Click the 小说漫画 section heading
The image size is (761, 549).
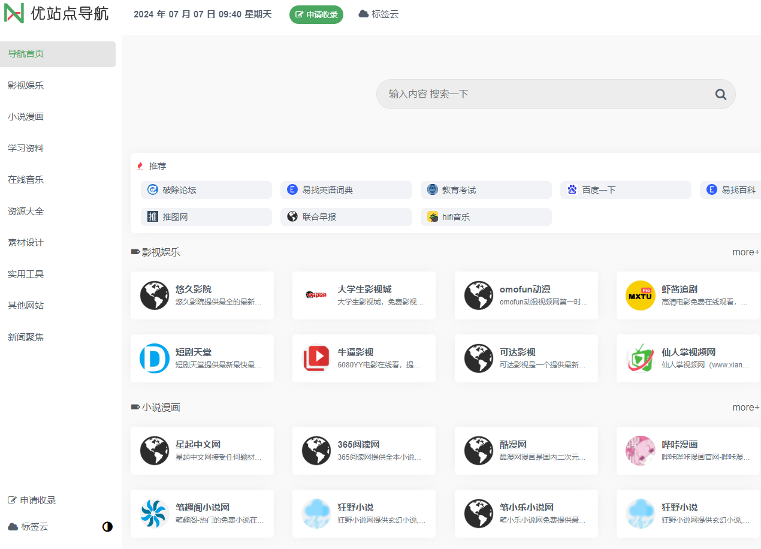click(x=161, y=408)
